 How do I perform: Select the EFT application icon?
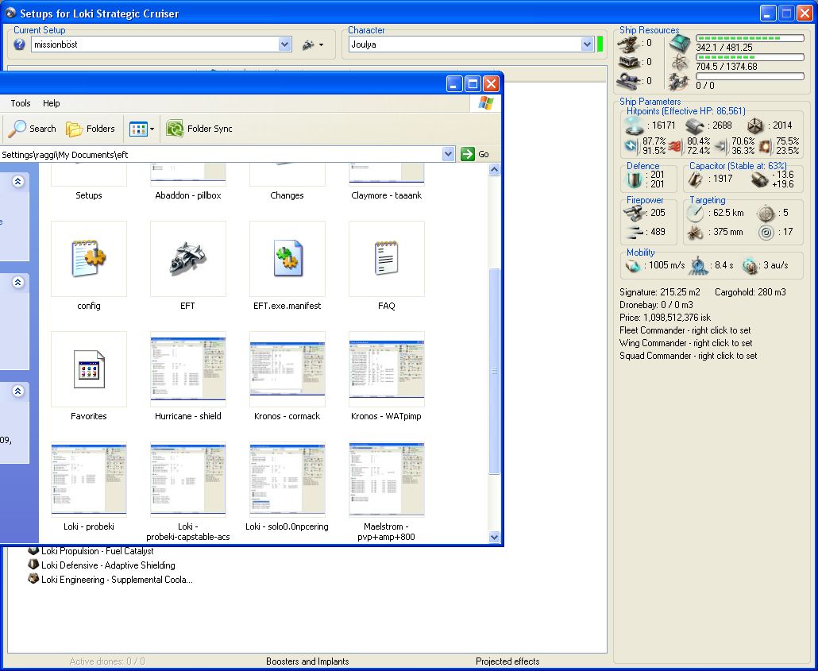pyautogui.click(x=187, y=259)
